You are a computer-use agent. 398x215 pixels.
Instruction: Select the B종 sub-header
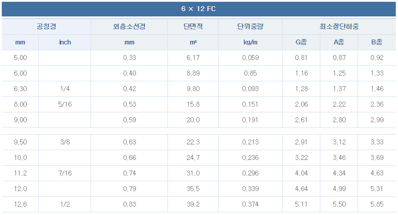(377, 42)
